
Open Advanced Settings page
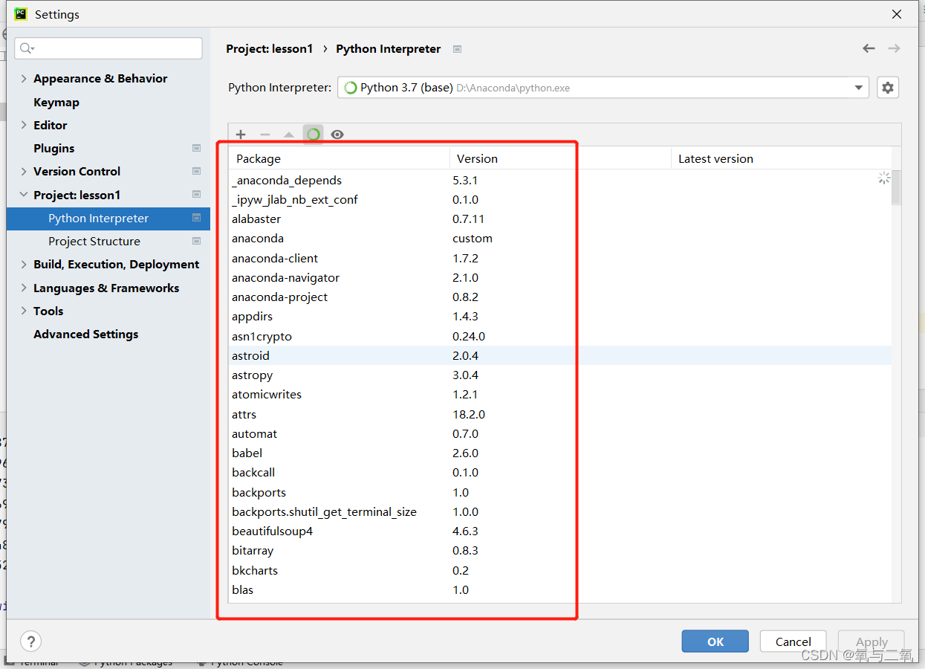[x=86, y=334]
